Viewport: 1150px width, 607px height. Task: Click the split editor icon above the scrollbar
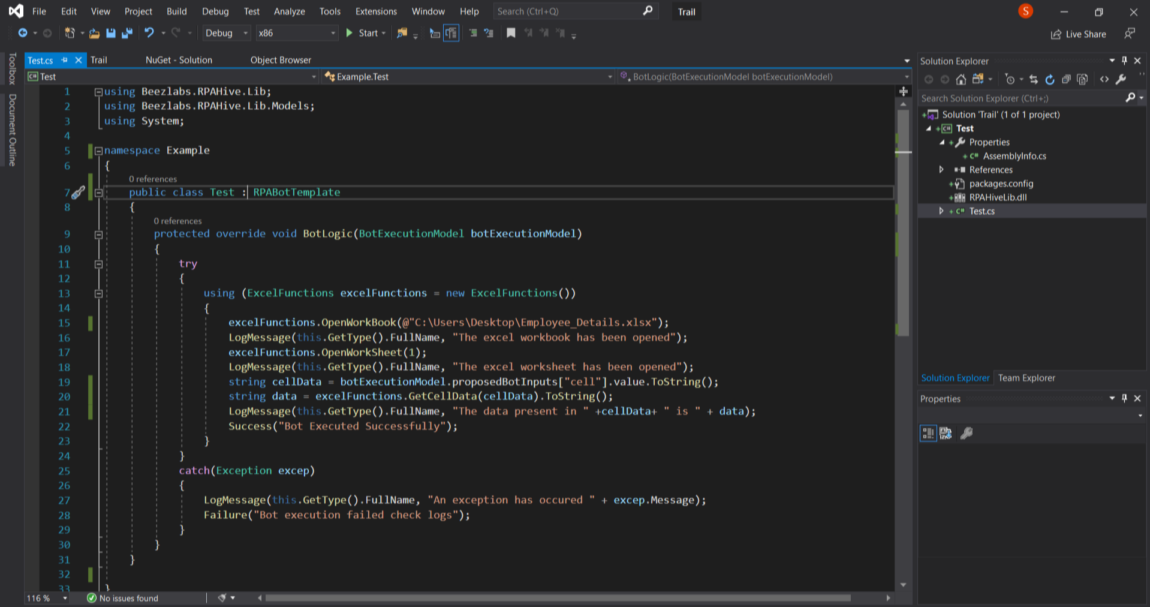tap(904, 91)
